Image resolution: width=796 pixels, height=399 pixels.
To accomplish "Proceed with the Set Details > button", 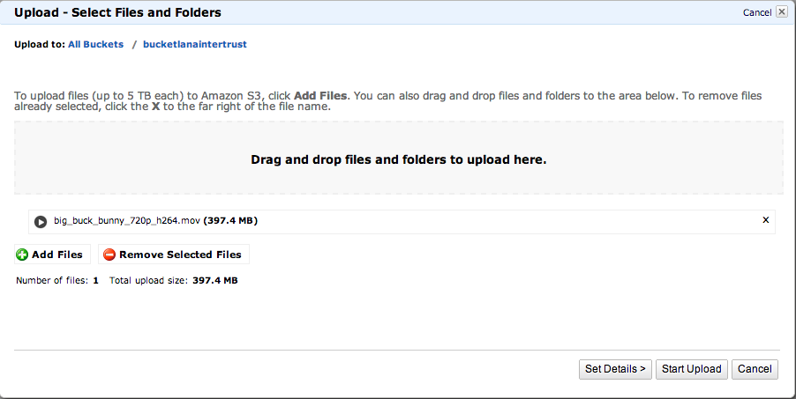I will pyautogui.click(x=615, y=369).
